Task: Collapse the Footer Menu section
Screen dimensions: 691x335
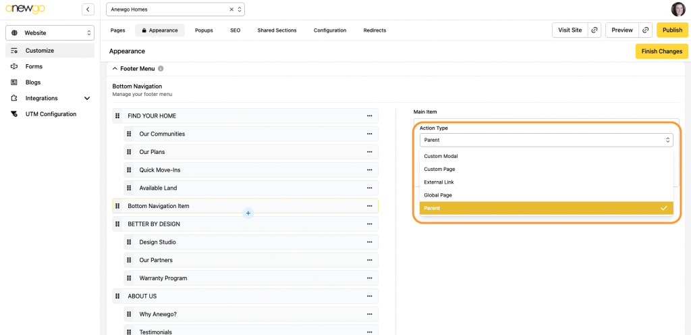Action: 115,69
